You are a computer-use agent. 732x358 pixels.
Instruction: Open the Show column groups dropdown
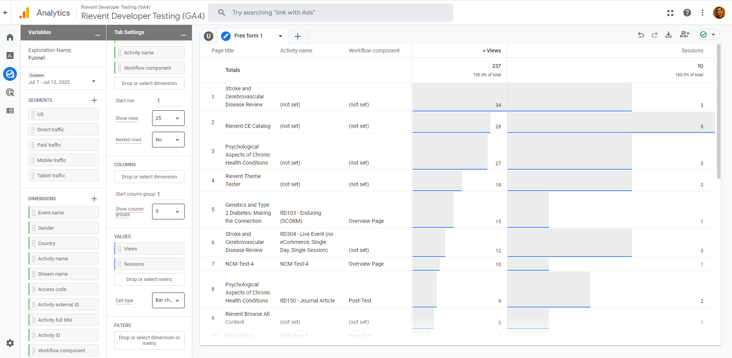(168, 211)
